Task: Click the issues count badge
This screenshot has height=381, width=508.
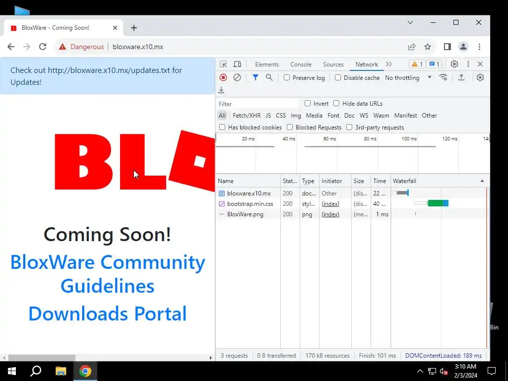Action: pyautogui.click(x=435, y=64)
